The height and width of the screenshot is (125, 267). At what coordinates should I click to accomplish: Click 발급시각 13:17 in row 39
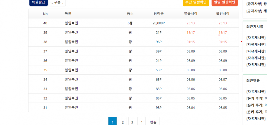[x=191, y=33]
